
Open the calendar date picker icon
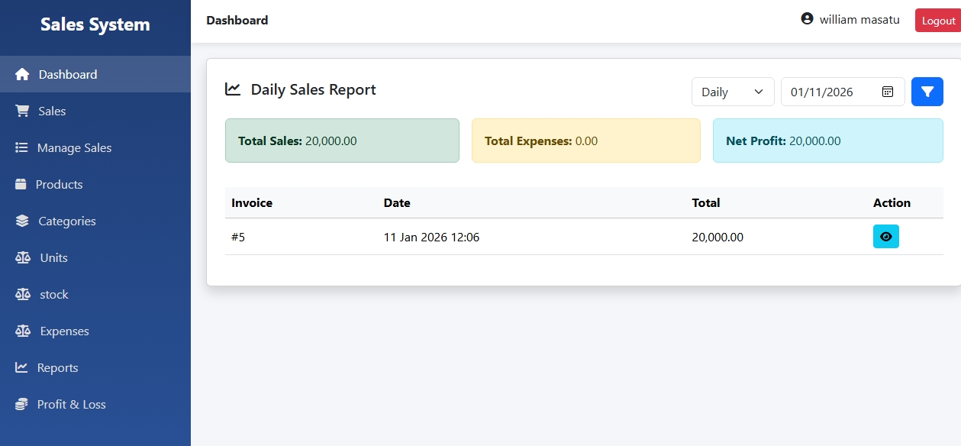coord(888,92)
